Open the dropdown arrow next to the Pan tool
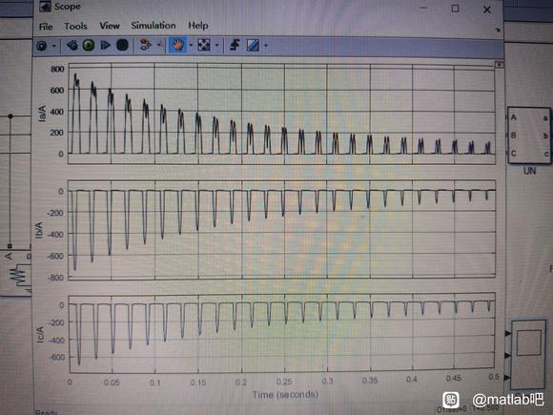This screenshot has width=553, height=415. pos(191,45)
